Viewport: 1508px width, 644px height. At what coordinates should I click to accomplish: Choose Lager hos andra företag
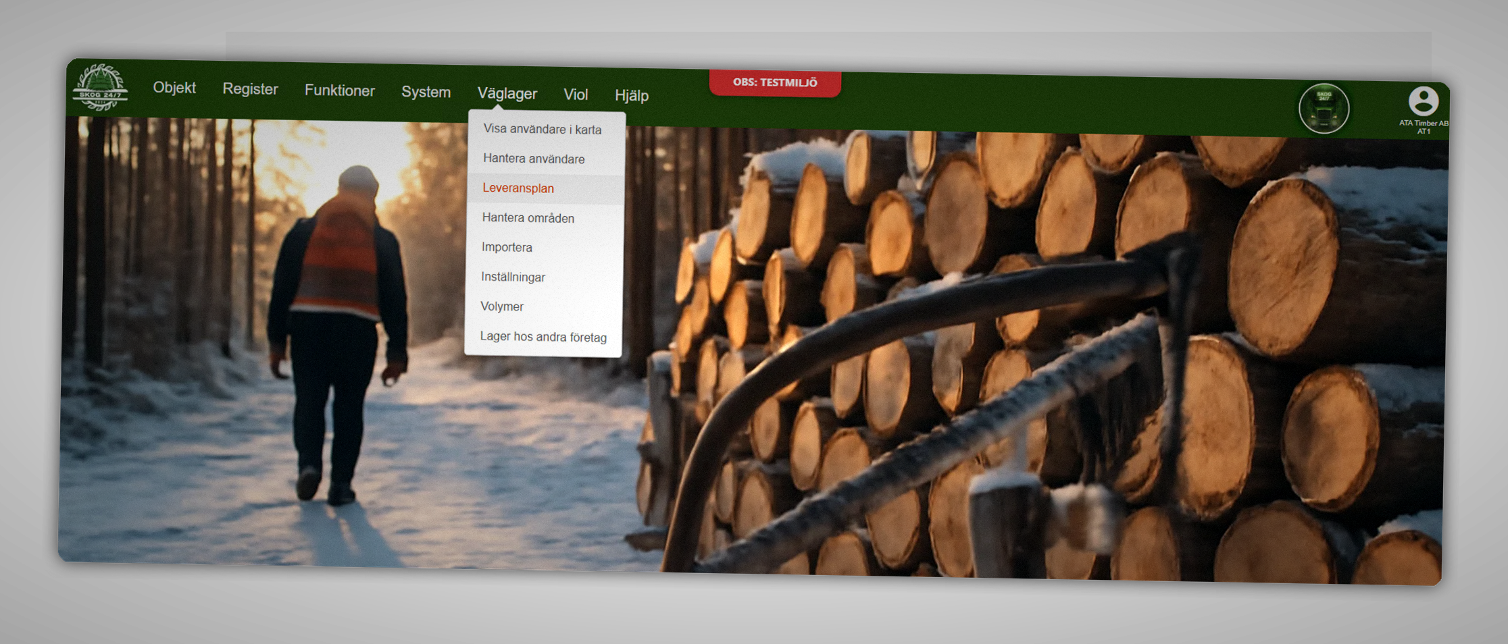(543, 336)
